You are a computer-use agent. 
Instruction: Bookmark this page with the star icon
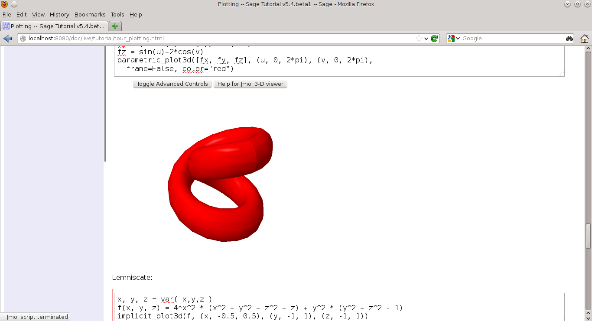419,39
